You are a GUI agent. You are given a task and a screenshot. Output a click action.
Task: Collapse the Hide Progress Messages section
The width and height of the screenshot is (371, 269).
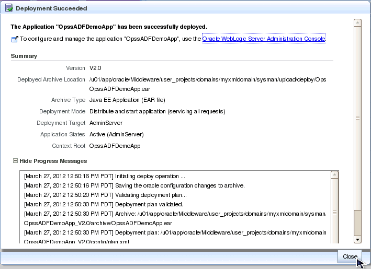click(x=15, y=161)
